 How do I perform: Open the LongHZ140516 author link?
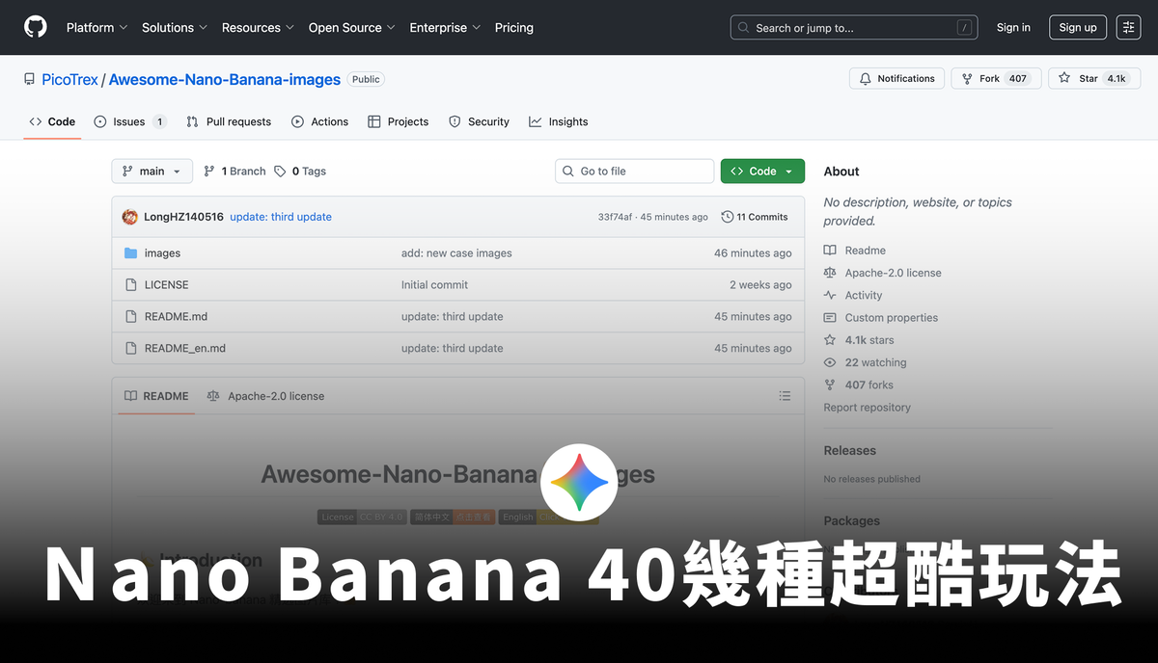(183, 217)
